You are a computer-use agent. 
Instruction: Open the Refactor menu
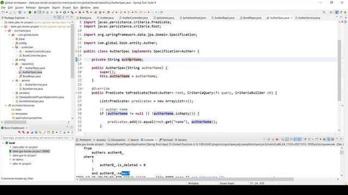31,8
